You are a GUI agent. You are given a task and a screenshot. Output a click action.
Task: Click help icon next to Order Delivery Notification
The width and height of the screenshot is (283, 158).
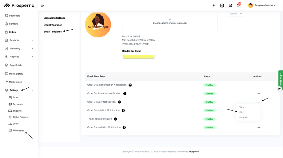119,102
